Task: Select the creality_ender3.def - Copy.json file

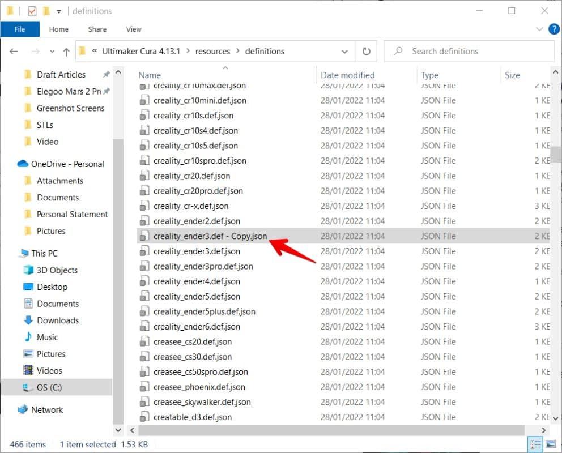Action: [343, 236]
